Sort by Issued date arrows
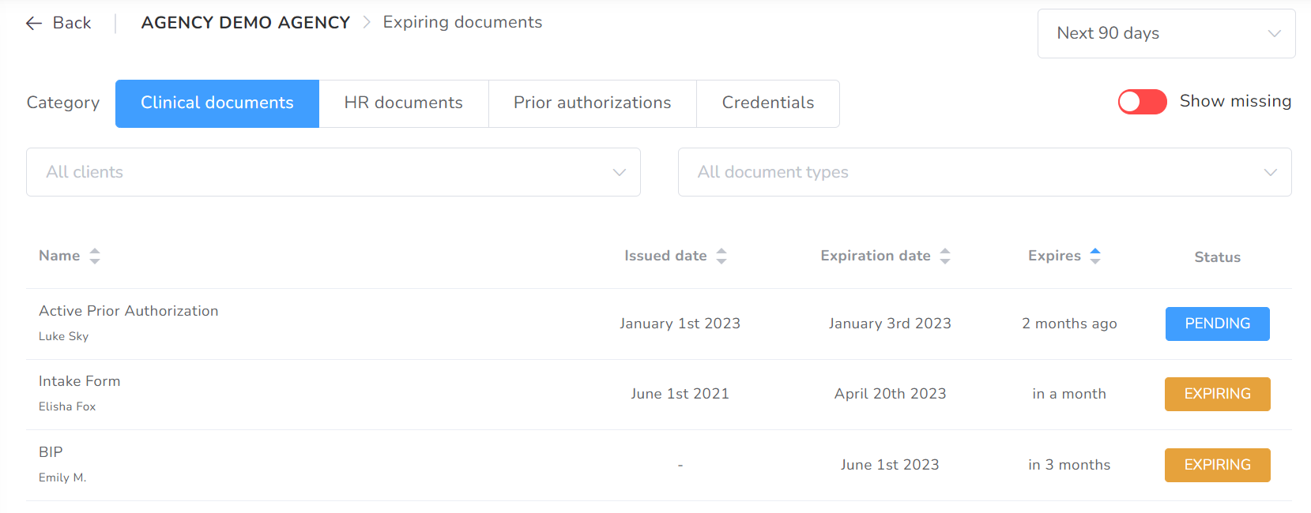This screenshot has height=513, width=1311. click(x=721, y=256)
